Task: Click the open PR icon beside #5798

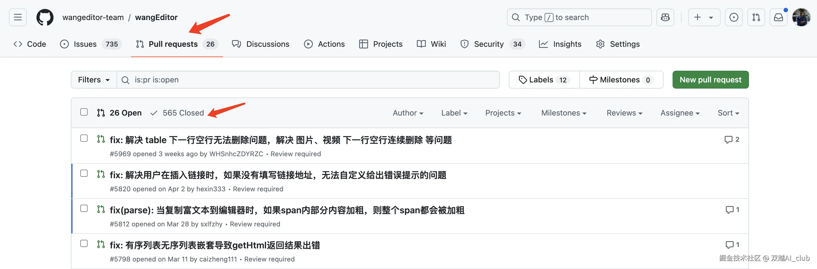Action: pos(101,244)
